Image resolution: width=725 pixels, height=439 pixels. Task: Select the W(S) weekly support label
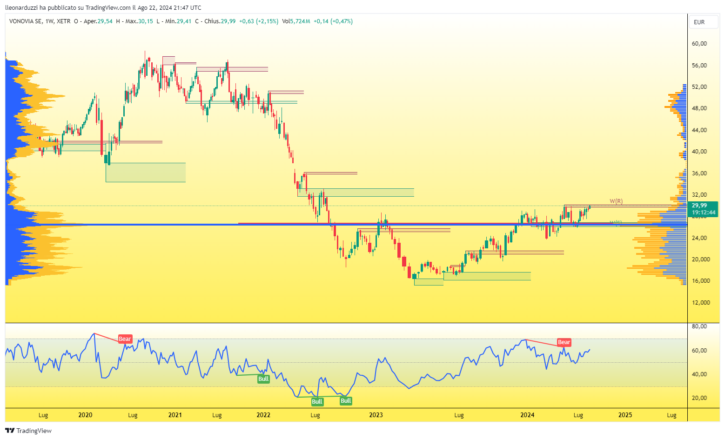point(616,223)
